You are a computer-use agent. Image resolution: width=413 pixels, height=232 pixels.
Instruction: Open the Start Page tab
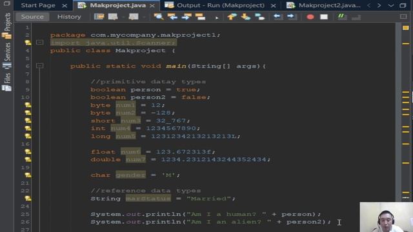38,5
